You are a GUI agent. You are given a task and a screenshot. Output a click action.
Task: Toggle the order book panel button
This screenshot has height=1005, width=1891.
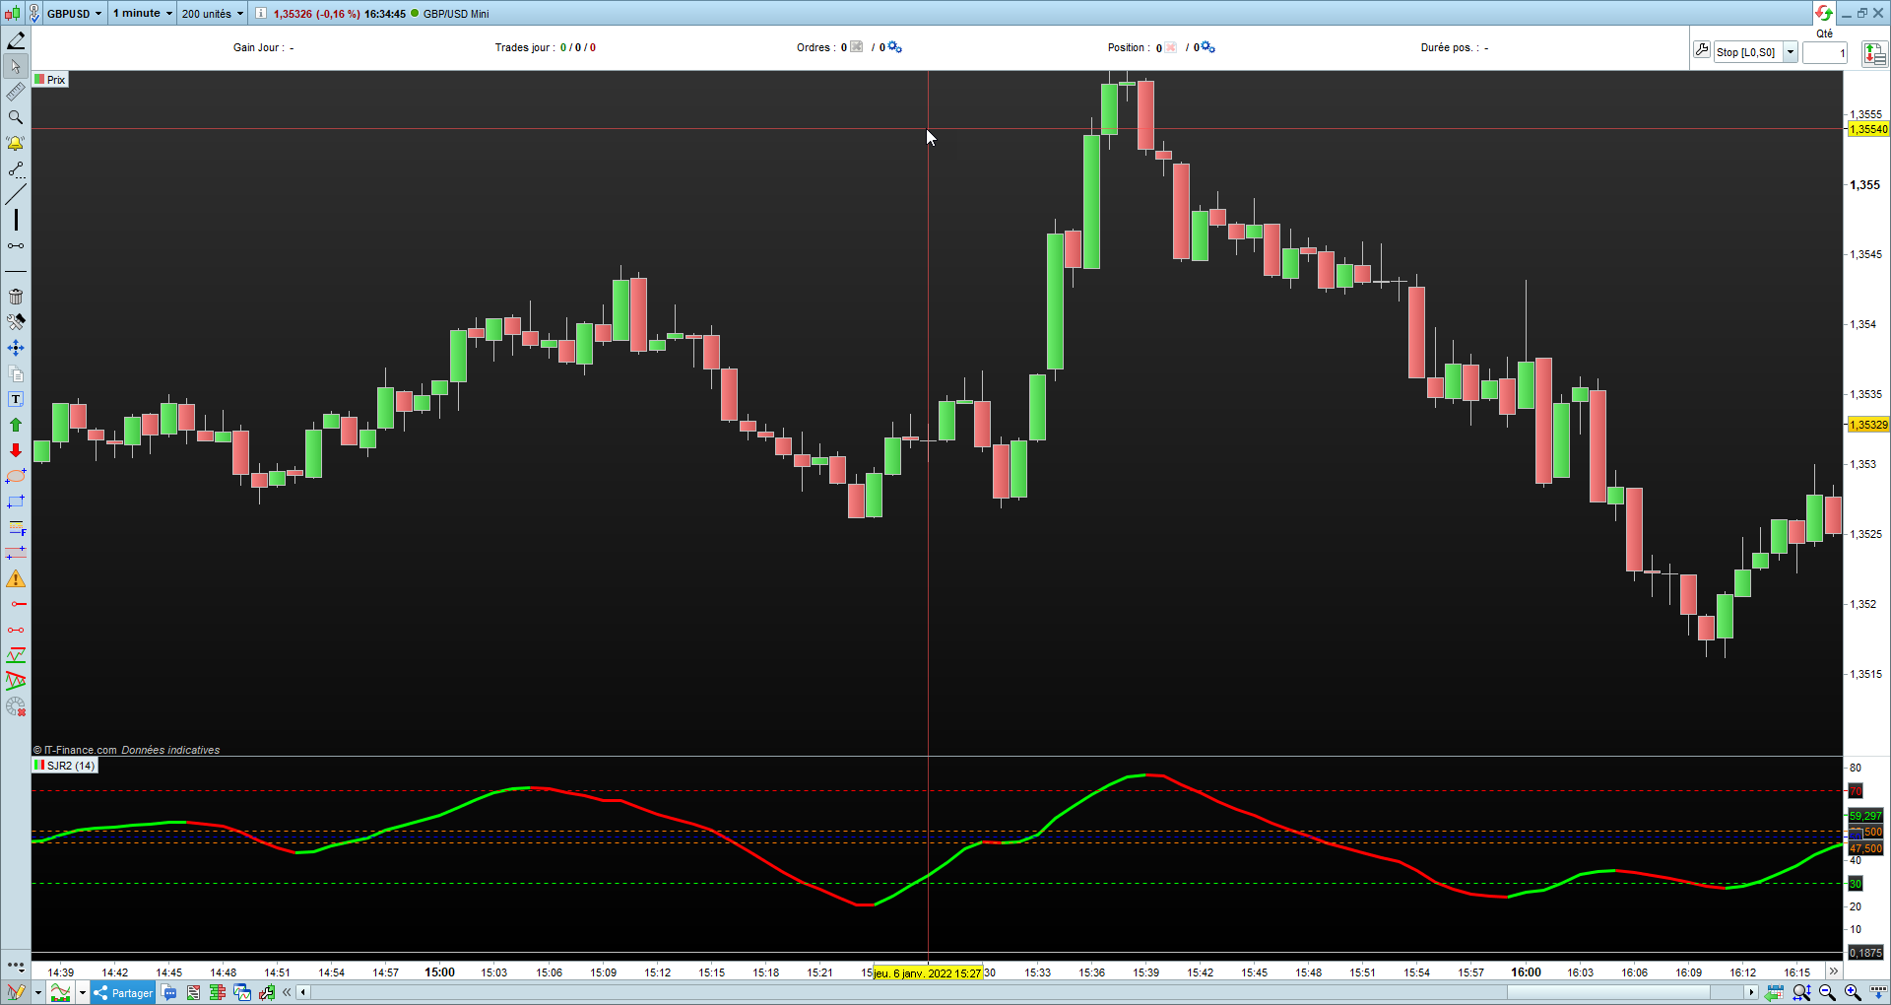click(1874, 54)
